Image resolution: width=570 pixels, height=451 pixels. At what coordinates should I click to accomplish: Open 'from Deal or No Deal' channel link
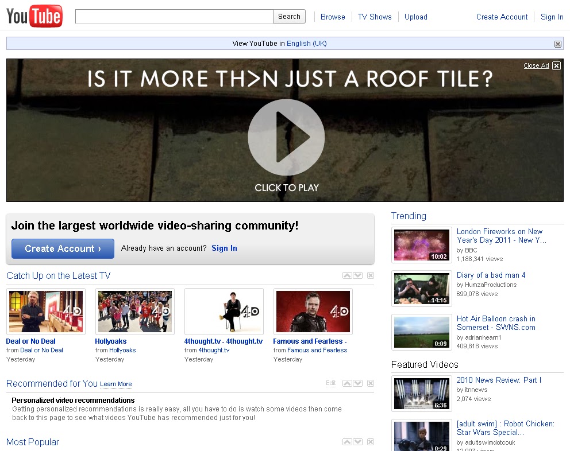click(41, 350)
